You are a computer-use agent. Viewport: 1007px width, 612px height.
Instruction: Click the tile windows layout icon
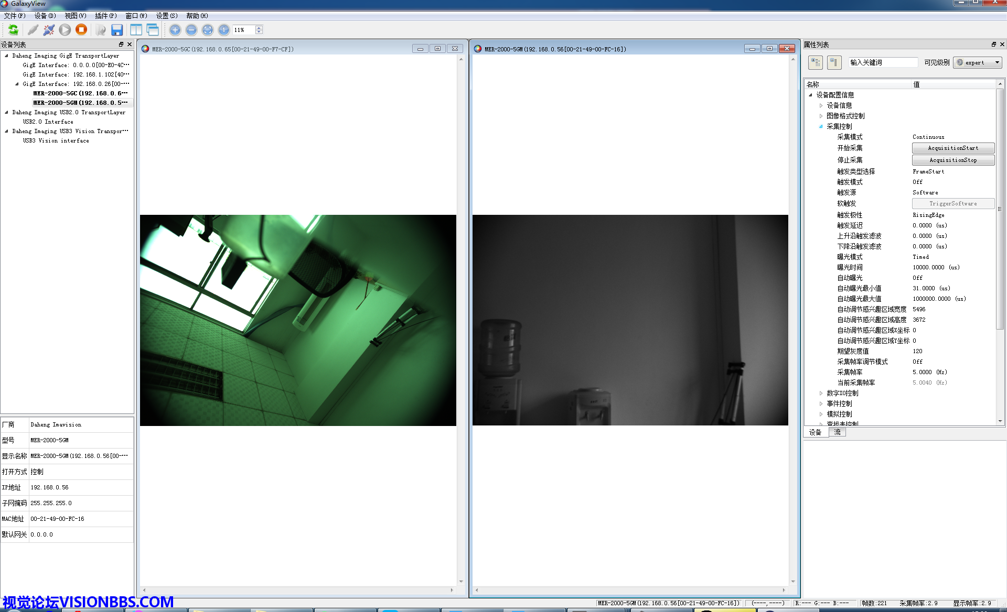pos(136,30)
